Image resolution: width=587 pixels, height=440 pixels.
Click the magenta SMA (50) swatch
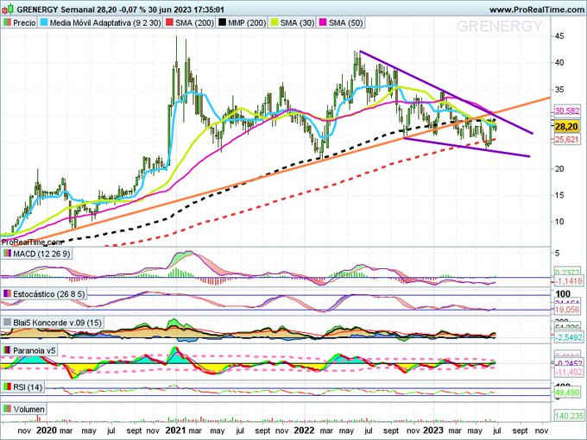coord(322,22)
